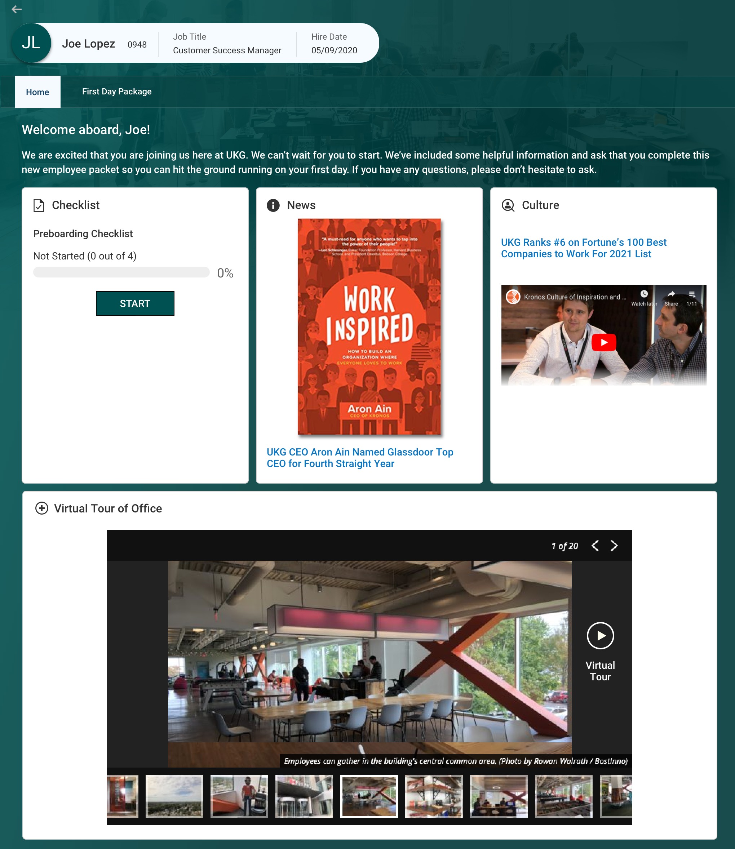Screen dimensions: 735x849
Task: Click the next photo arrow icon
Action: [x=615, y=545]
